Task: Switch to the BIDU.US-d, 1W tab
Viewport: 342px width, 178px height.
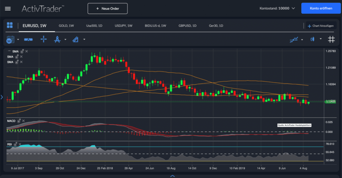Action: point(156,26)
